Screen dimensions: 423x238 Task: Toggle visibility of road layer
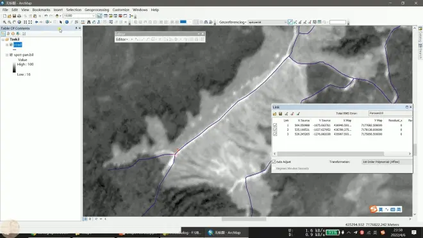11,44
